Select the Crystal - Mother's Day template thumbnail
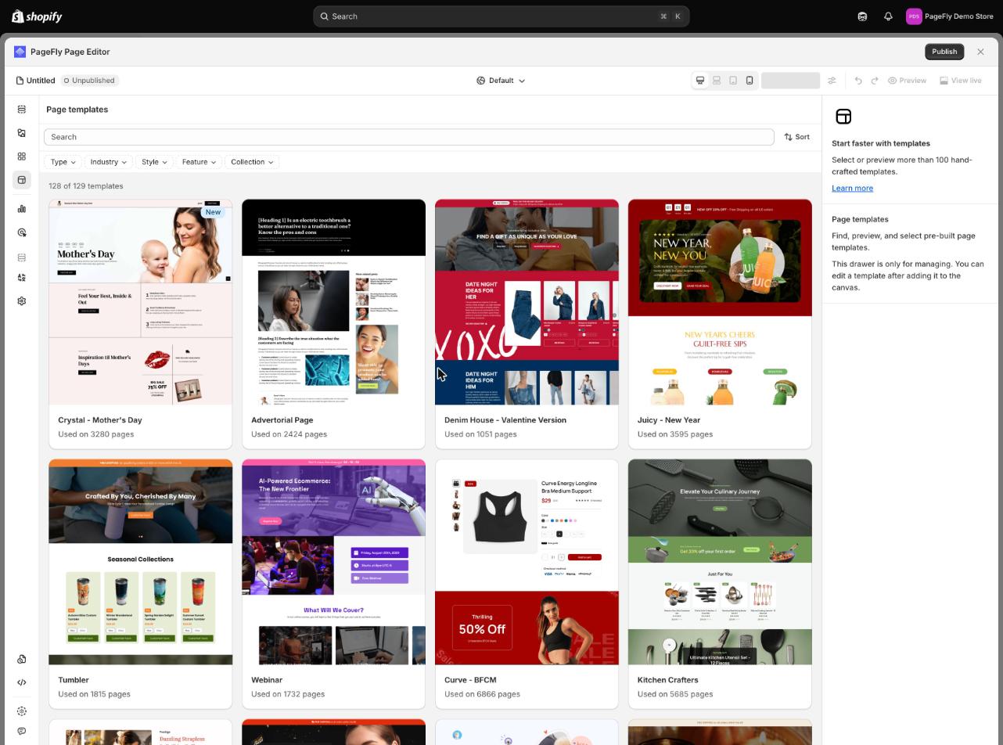Screen dimensions: 1003x745 (141, 302)
